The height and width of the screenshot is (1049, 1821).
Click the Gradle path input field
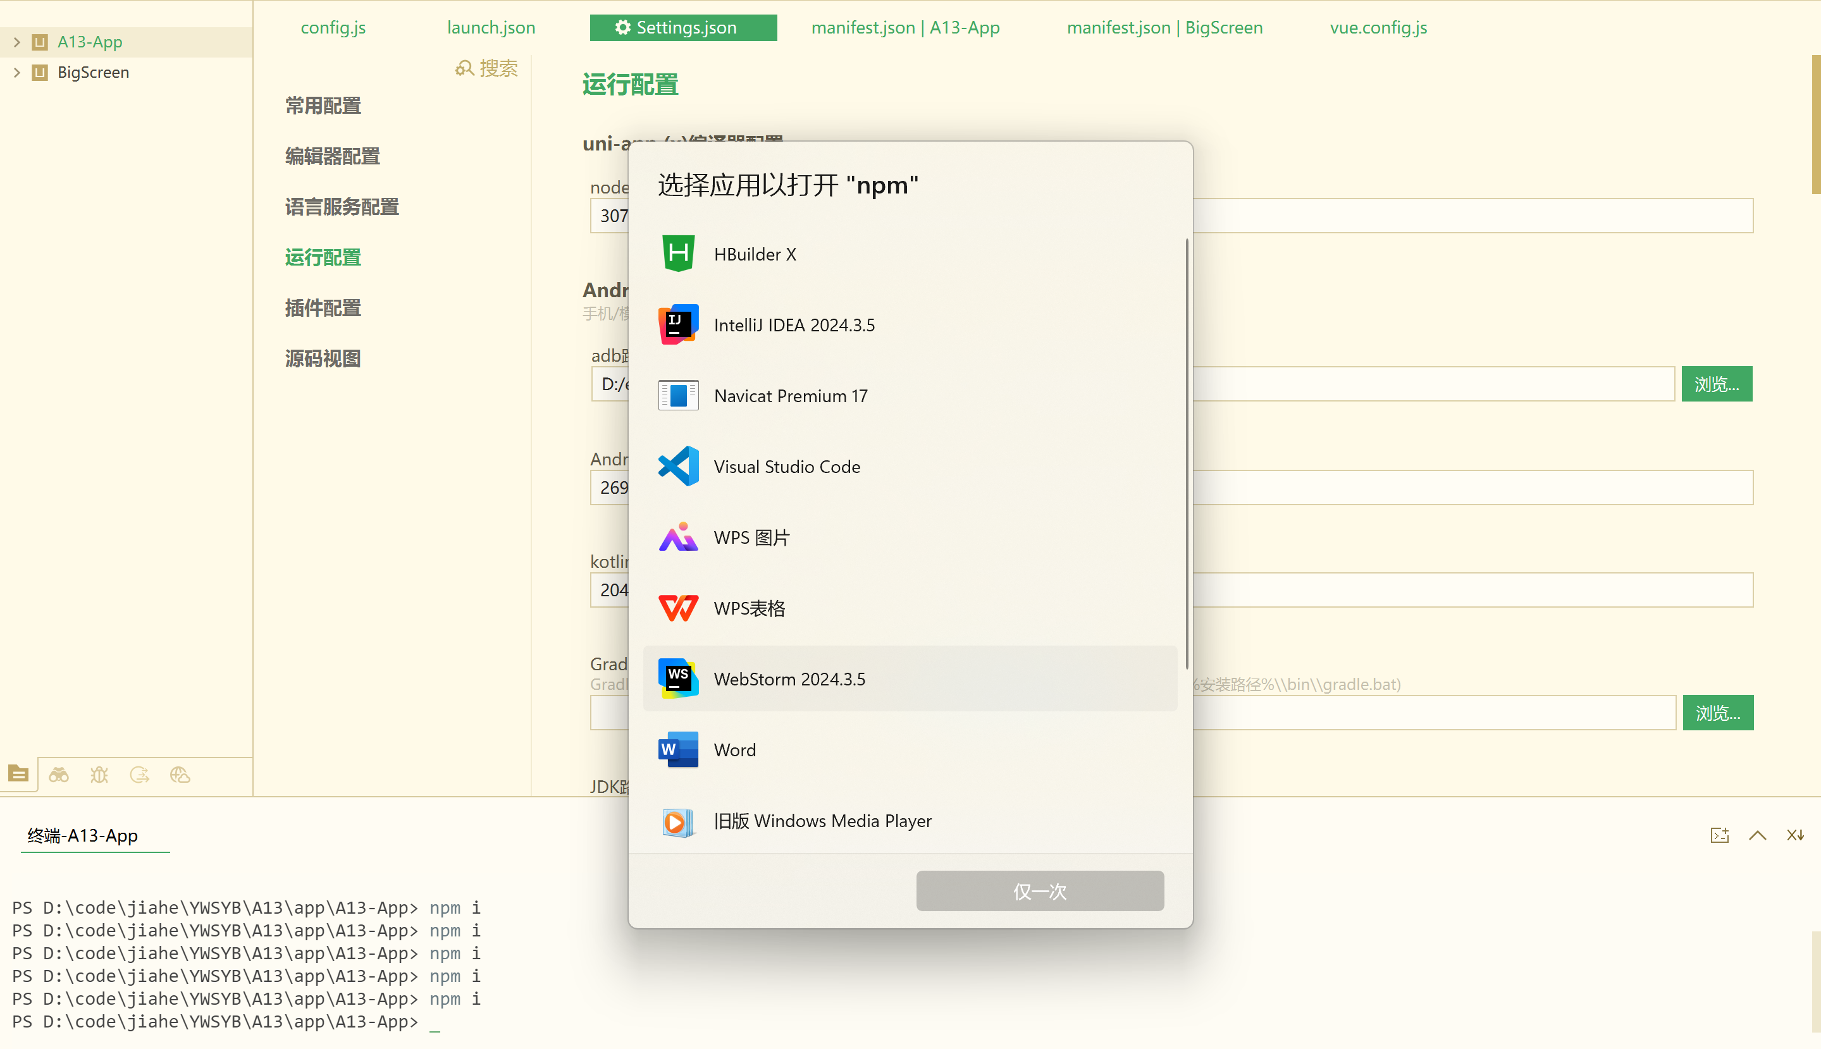[x=1133, y=713]
